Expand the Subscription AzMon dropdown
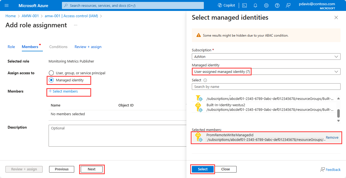 266,57
